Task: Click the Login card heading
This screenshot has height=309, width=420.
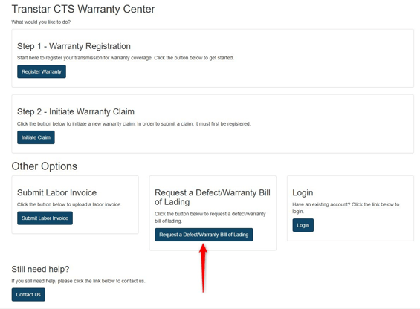Action: point(303,193)
